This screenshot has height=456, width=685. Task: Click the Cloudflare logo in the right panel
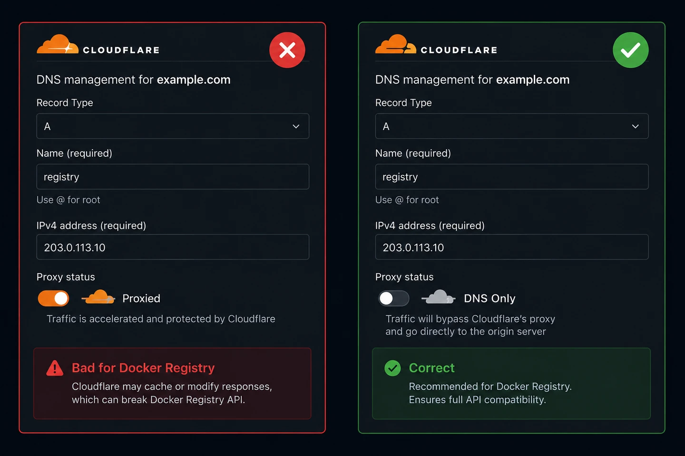tap(436, 45)
